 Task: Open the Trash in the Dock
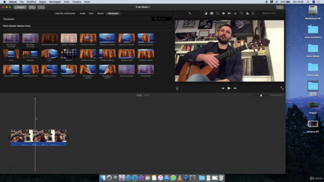[221, 177]
